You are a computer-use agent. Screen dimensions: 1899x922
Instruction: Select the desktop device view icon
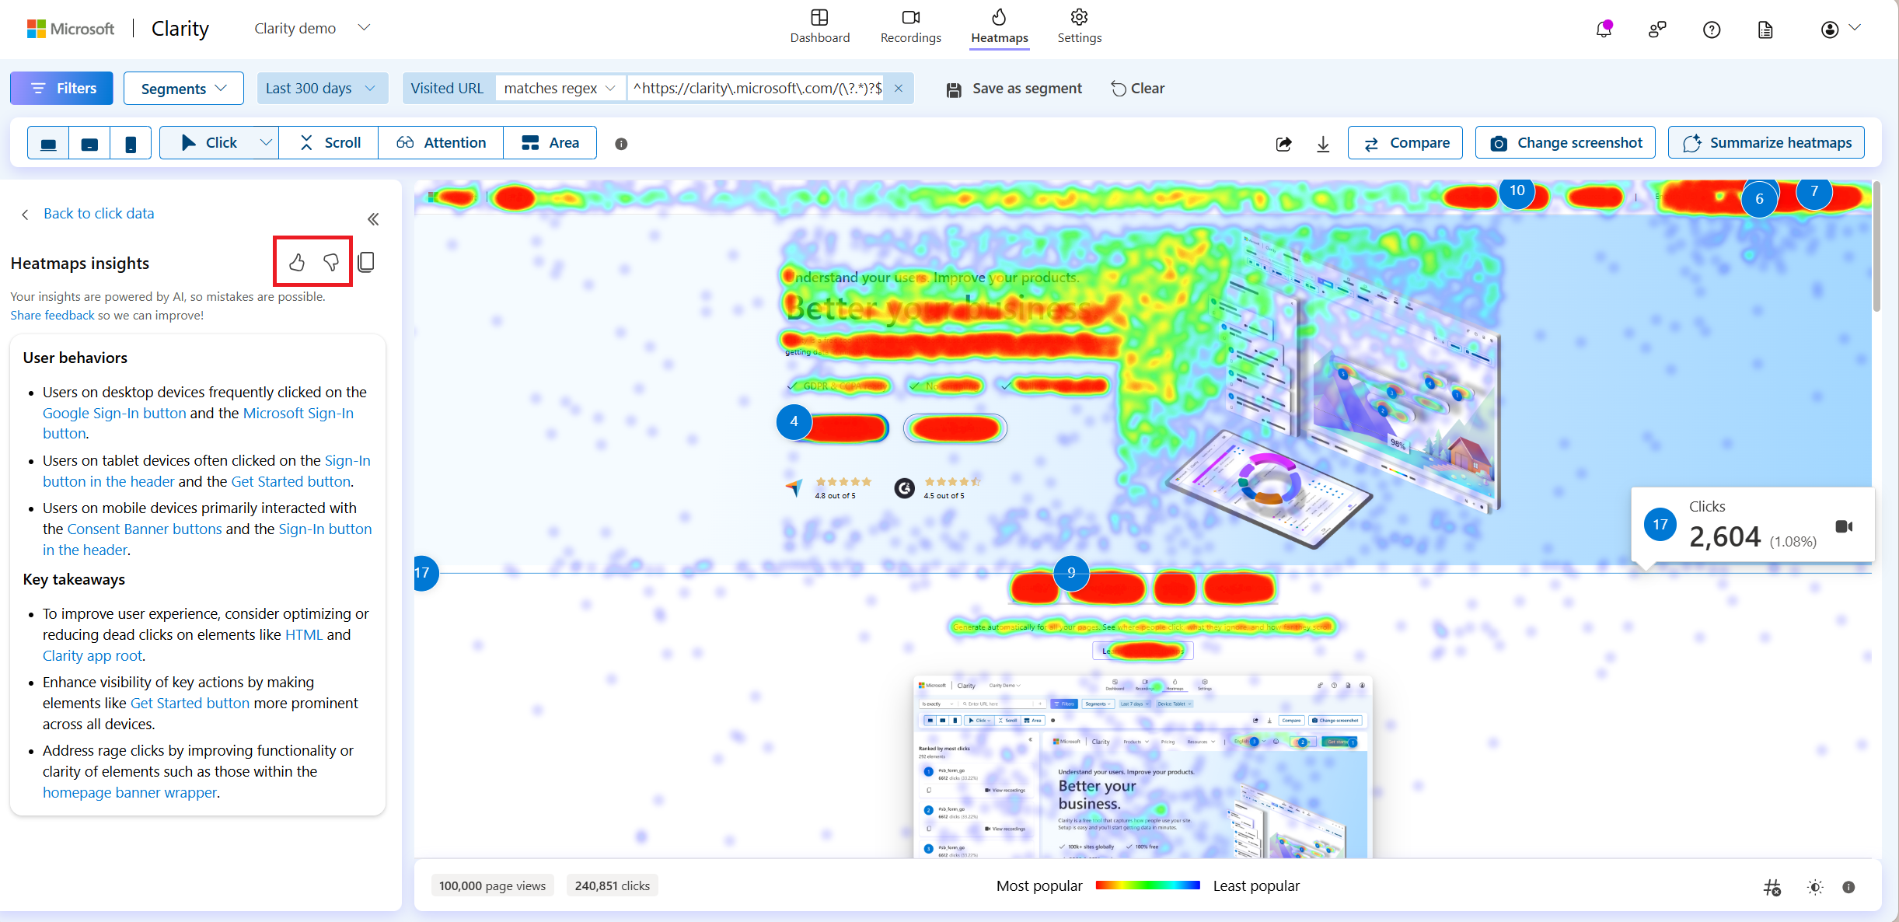pyautogui.click(x=48, y=144)
